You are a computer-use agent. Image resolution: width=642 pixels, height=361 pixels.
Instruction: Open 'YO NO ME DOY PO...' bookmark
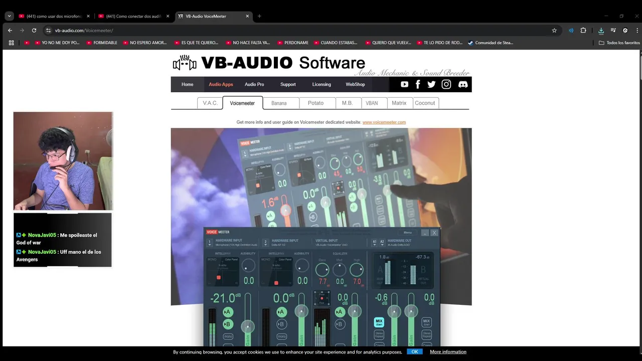(57, 43)
